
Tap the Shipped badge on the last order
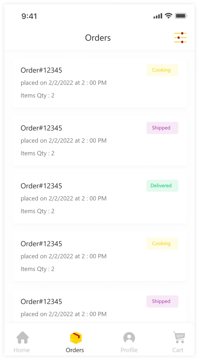(x=162, y=301)
